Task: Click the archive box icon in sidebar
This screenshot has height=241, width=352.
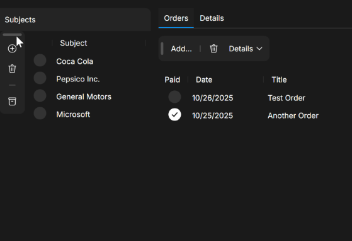Action: pyautogui.click(x=12, y=102)
